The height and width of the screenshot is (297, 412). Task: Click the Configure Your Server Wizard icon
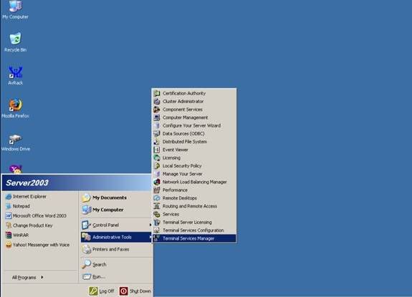(157, 125)
